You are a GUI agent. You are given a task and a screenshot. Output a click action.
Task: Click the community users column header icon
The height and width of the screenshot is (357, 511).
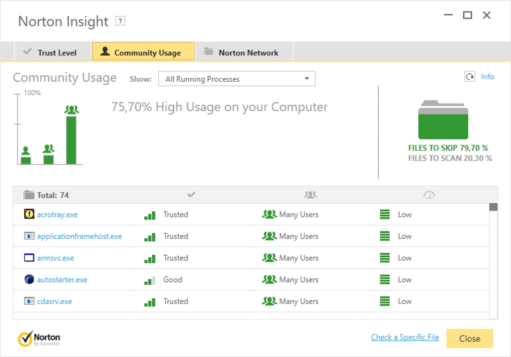click(310, 195)
